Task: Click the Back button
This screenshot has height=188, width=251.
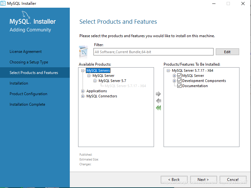Action: pyautogui.click(x=174, y=179)
